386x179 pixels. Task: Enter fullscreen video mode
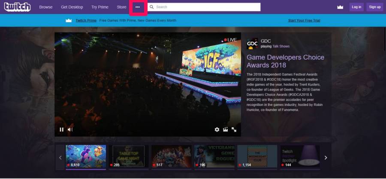tap(234, 129)
